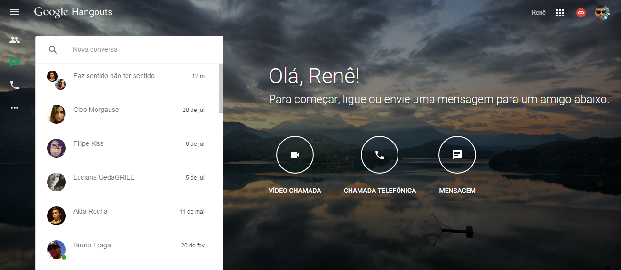This screenshot has height=270, width=621.
Task: Click the Mensagem circle button
Action: 457,155
